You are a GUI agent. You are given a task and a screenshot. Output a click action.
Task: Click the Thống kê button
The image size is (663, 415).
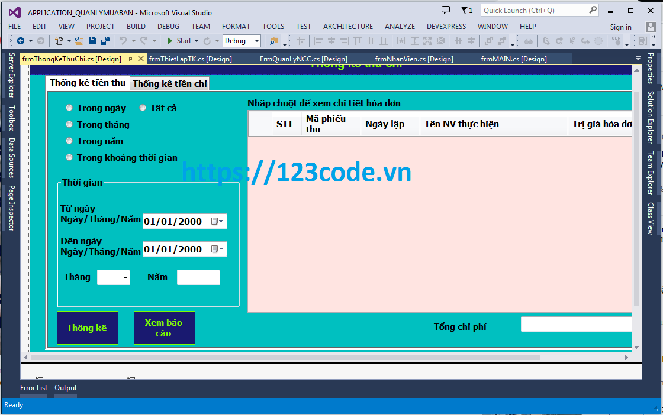87,328
